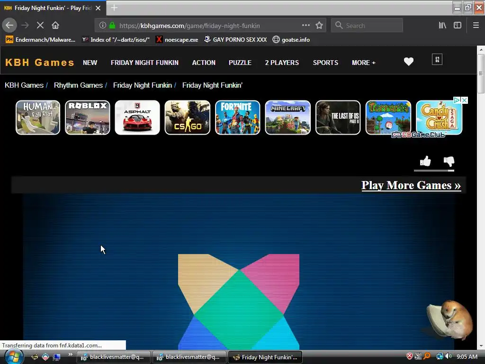Bookmark this page with the star
Viewport: 485px width, 364px height.
[319, 26]
